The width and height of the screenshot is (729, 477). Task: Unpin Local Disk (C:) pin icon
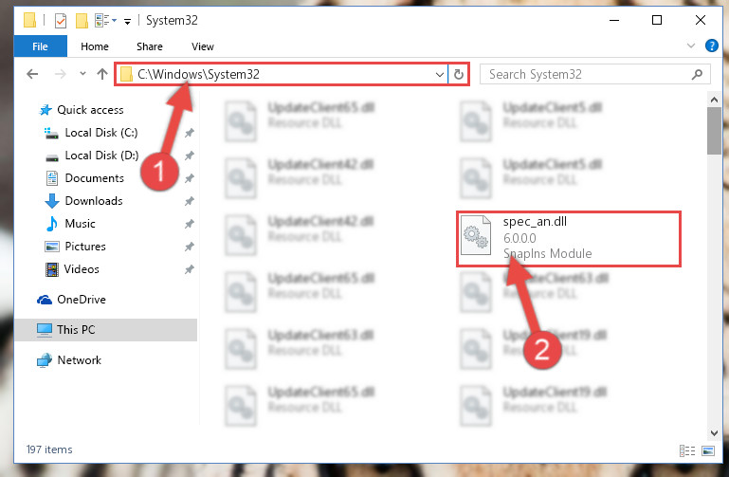pos(190,133)
